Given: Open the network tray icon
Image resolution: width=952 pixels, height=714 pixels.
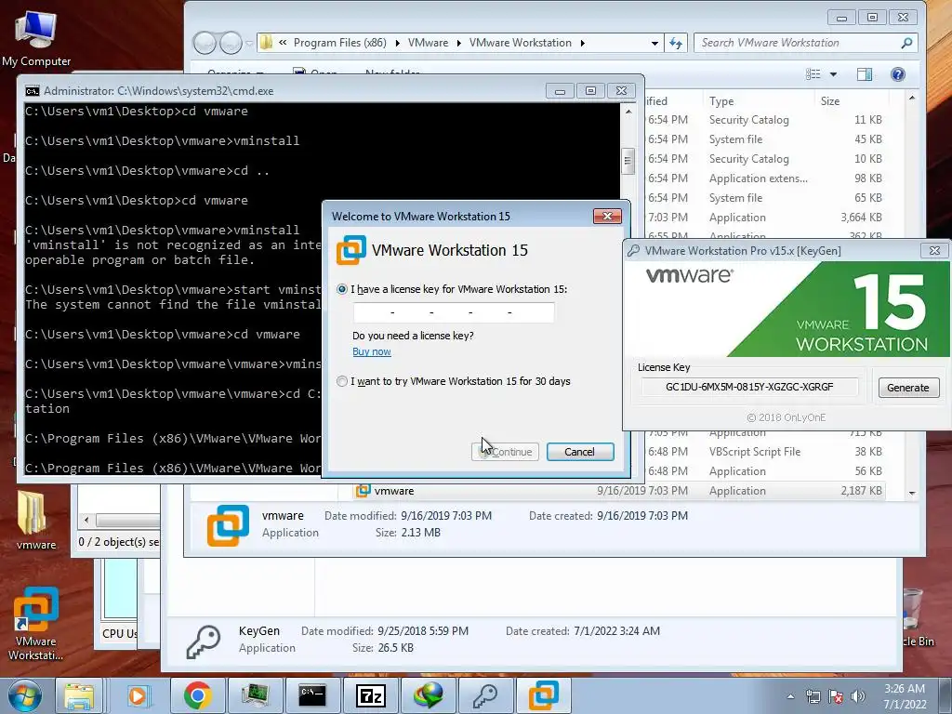Looking at the screenshot, I should [813, 696].
